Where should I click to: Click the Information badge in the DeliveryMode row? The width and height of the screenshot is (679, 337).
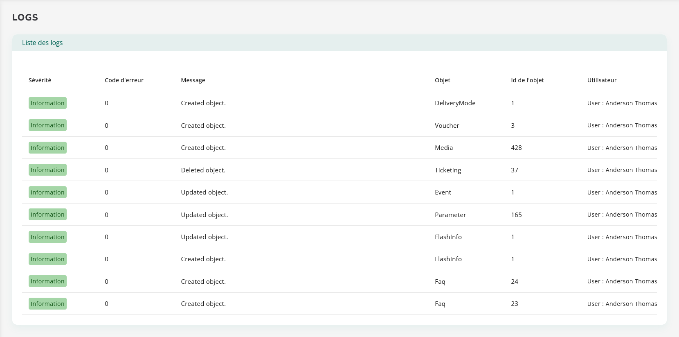(47, 103)
